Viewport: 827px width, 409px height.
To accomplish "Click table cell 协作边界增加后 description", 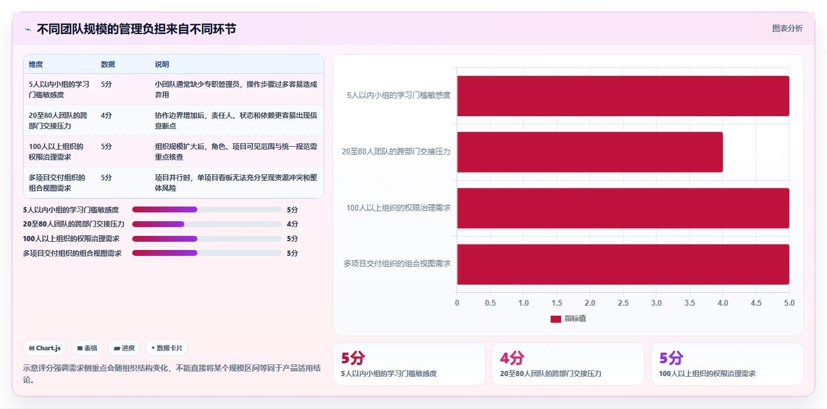I will [236, 120].
